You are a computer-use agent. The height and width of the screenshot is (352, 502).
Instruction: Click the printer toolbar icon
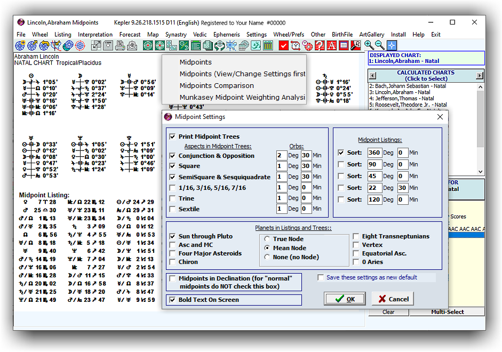[120, 45]
